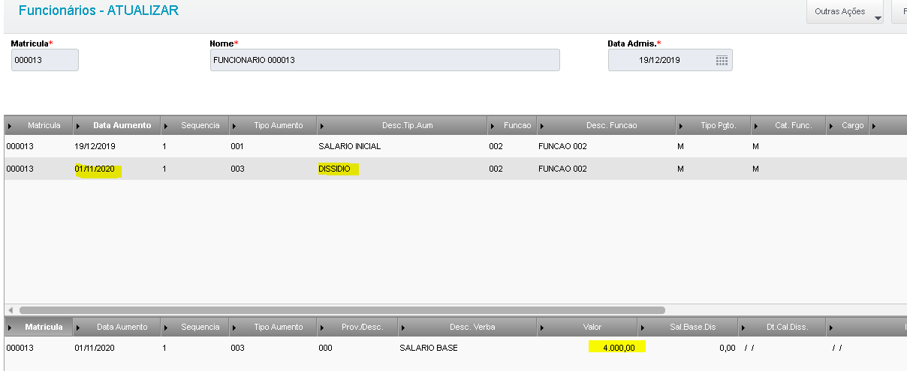
Task: Click Desc. Funcao column header
Action: pyautogui.click(x=606, y=125)
